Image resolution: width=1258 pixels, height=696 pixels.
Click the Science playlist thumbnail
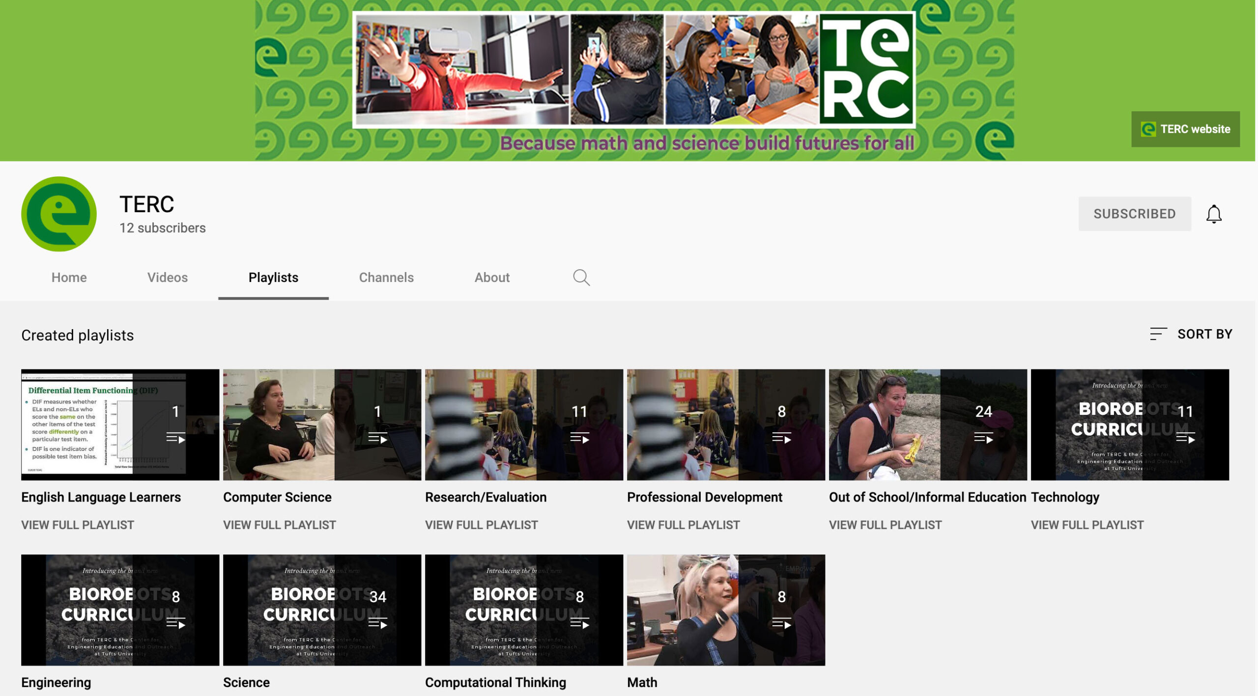(322, 610)
